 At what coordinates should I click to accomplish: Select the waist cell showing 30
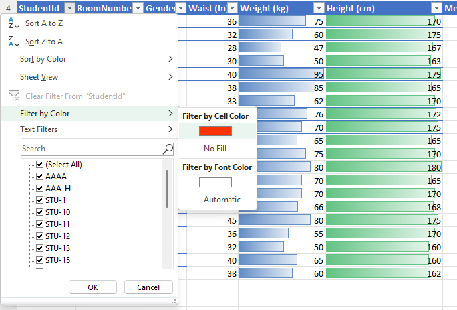tap(212, 61)
